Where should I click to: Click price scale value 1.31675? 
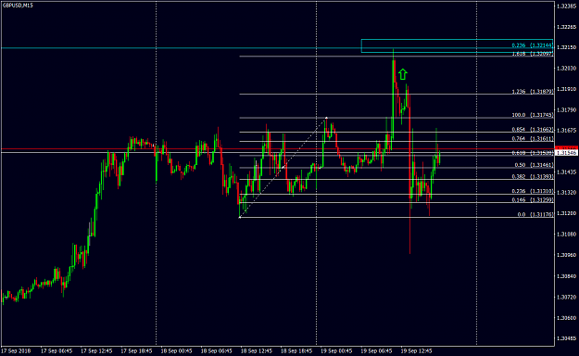(x=566, y=131)
